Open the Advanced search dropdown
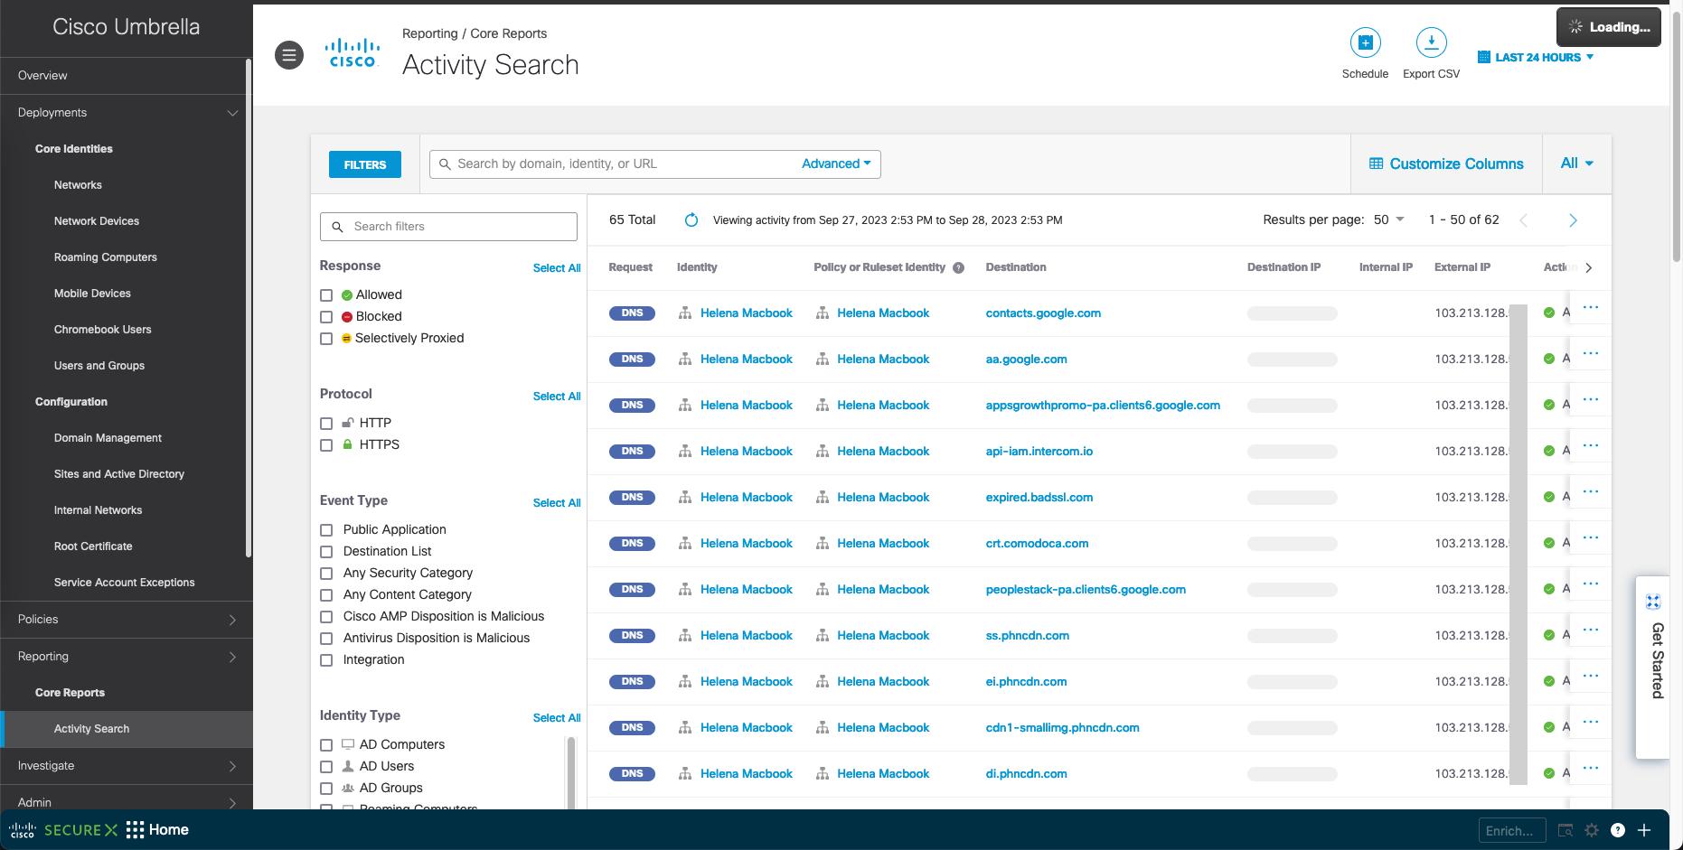 pyautogui.click(x=836, y=163)
